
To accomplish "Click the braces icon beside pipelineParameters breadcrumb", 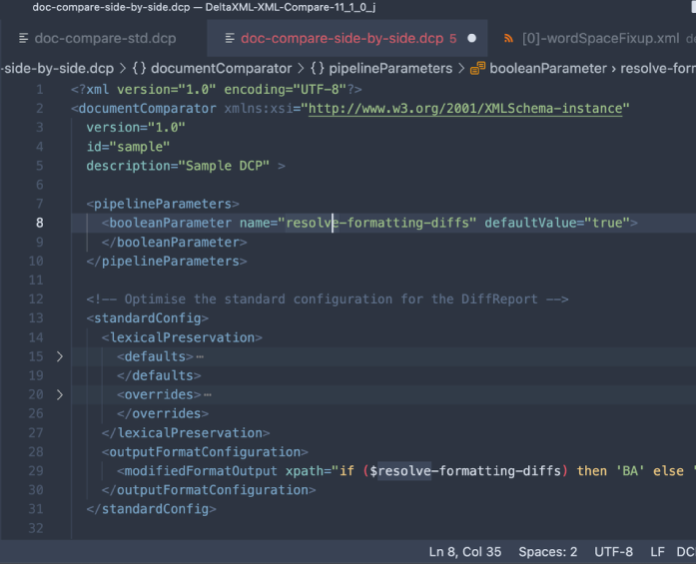I will pyautogui.click(x=318, y=69).
